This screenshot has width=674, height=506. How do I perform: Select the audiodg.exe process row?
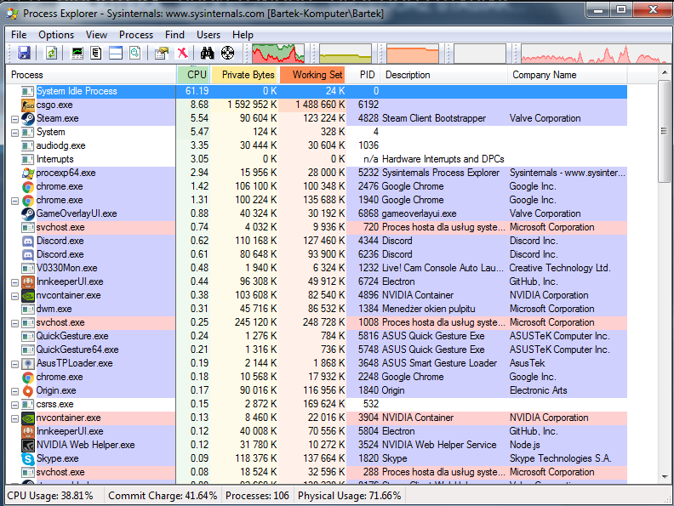[x=317, y=145]
